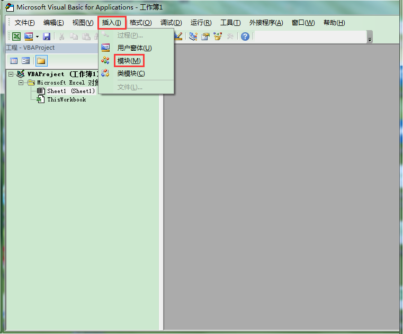Toggle Folders button in project pane

[x=41, y=61]
